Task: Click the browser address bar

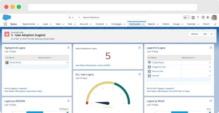Action: [x=113, y=7]
